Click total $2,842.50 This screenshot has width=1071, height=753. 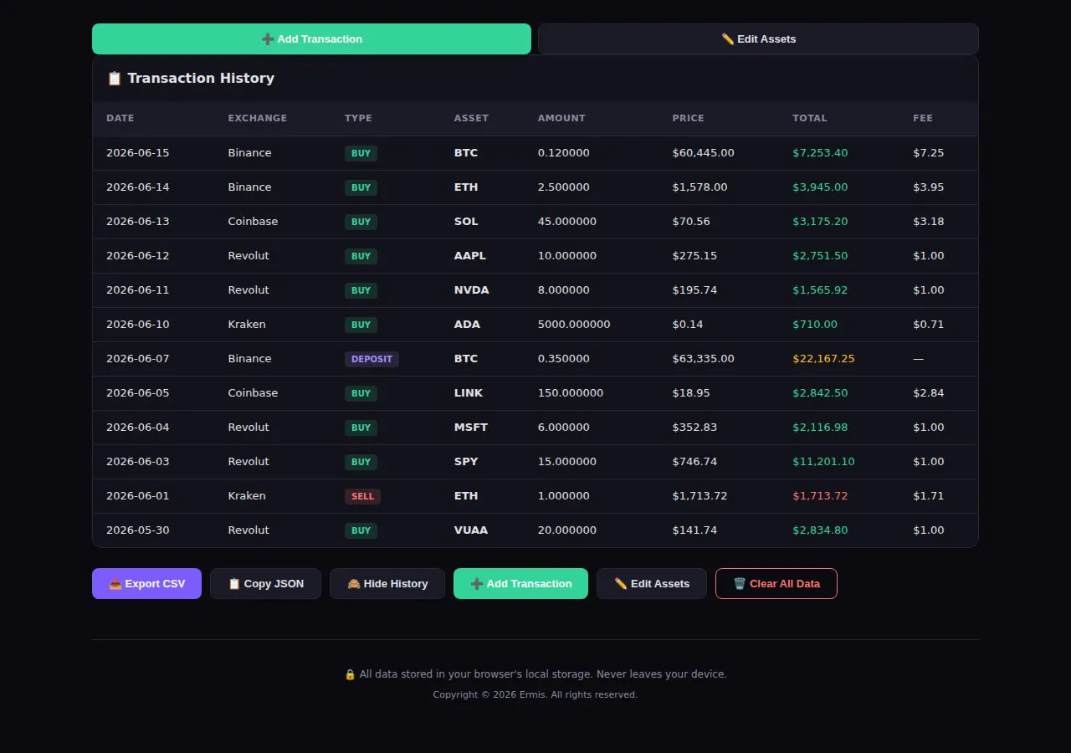pos(820,393)
